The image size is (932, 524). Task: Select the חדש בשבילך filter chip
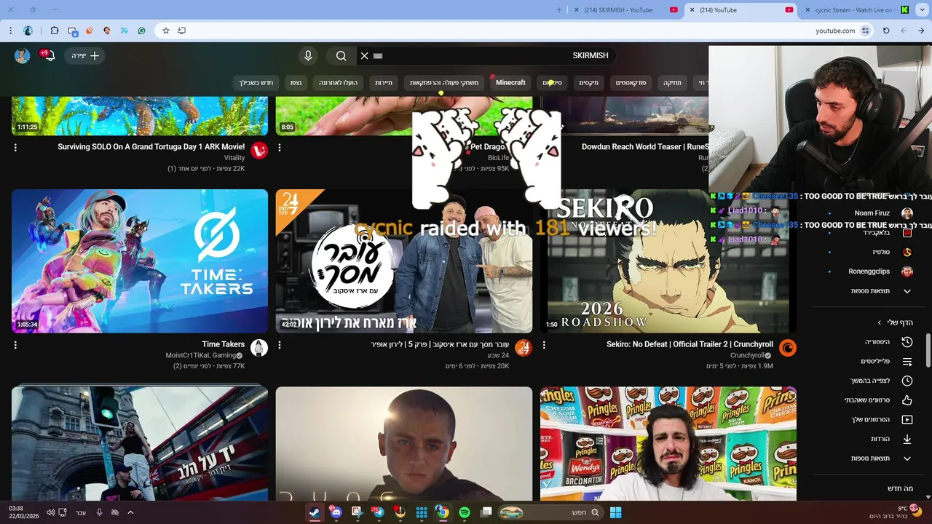point(256,83)
